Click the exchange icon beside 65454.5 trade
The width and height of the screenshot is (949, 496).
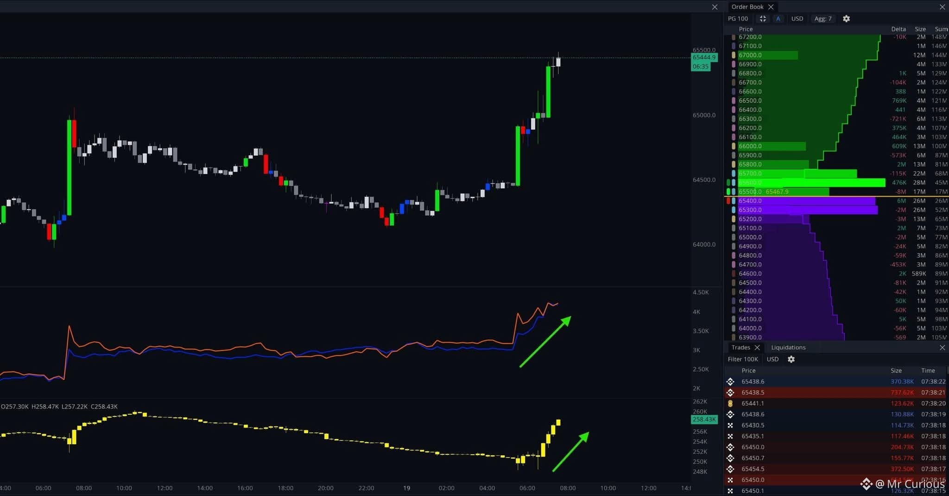tap(730, 469)
